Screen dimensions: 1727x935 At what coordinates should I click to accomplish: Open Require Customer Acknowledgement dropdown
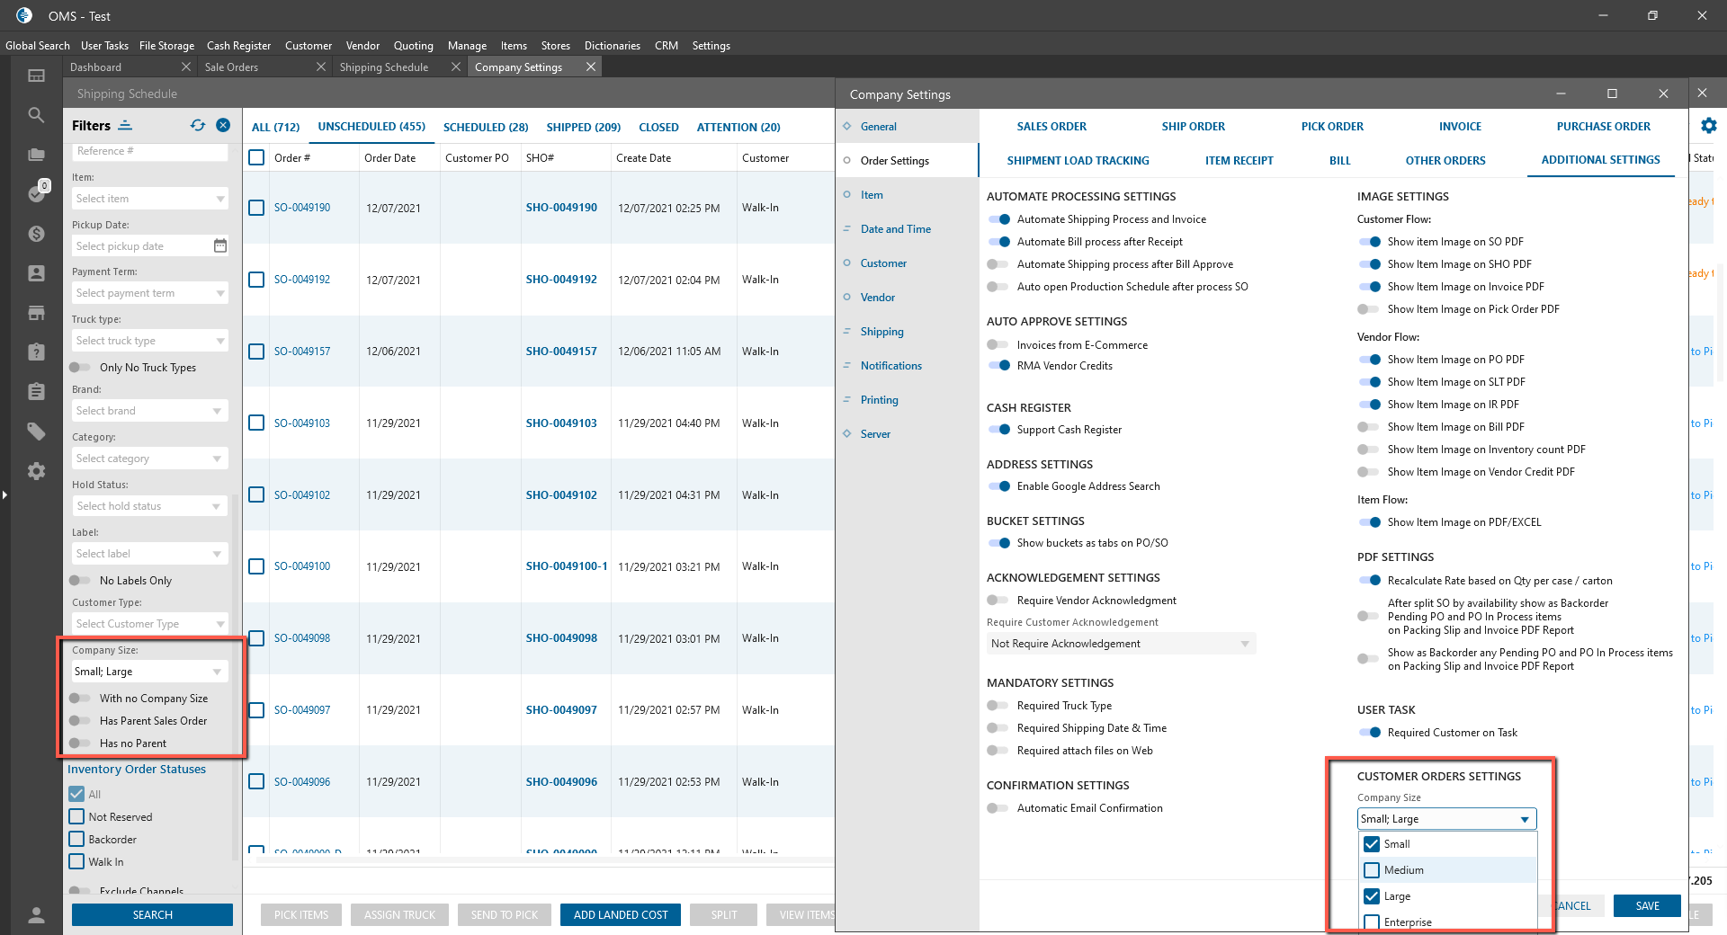(x=1120, y=644)
